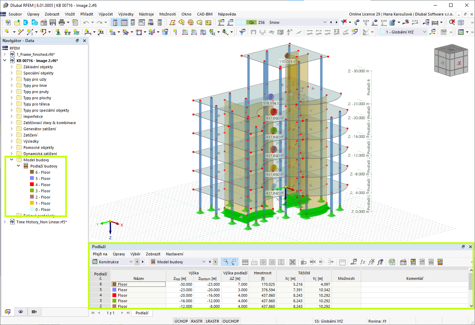Screen dimensions: 475x325
Task: Click the Undo icon in the main toolbar
Action: 87,22
